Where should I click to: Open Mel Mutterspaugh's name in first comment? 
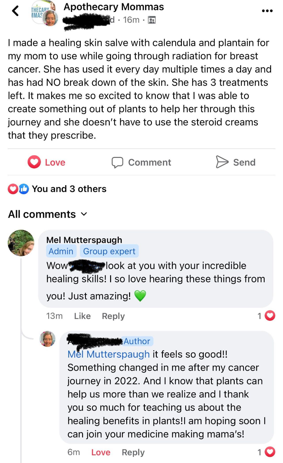pos(84,240)
